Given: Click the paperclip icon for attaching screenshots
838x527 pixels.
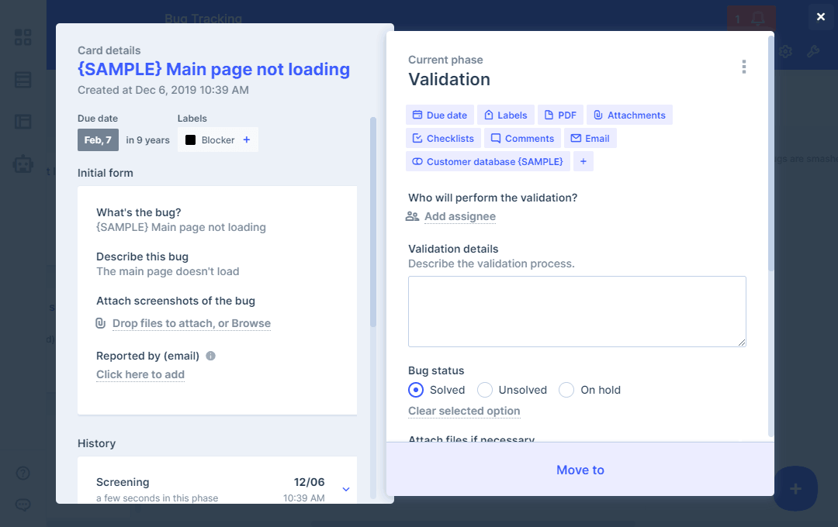Looking at the screenshot, I should [x=100, y=323].
